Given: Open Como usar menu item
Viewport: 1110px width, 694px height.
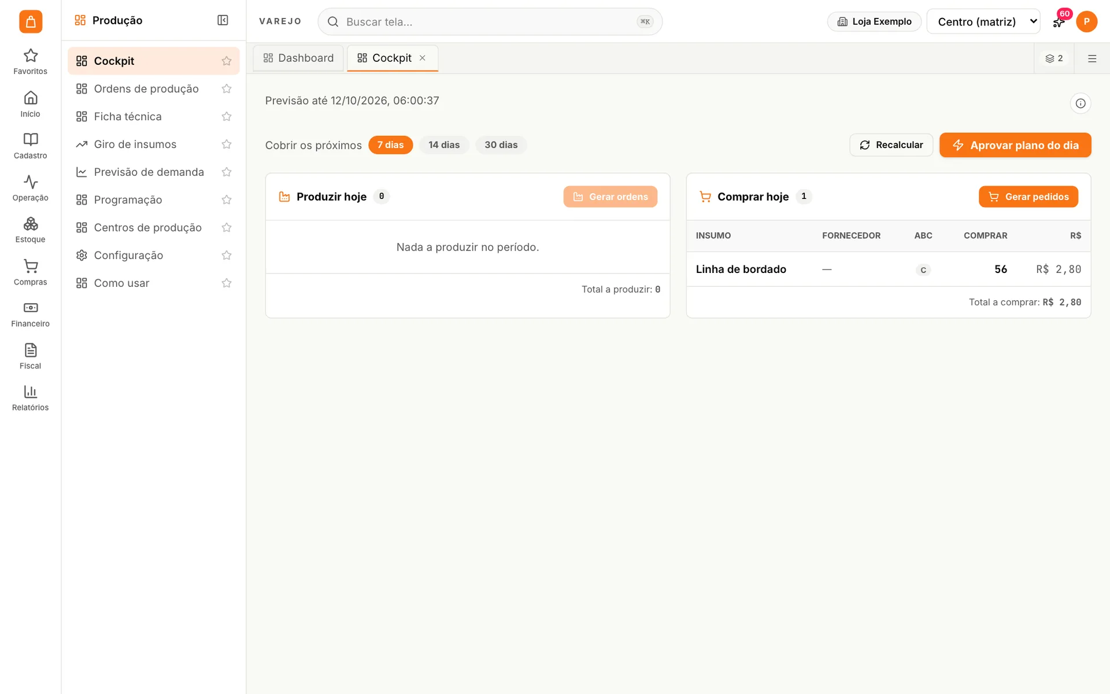Looking at the screenshot, I should (x=121, y=283).
